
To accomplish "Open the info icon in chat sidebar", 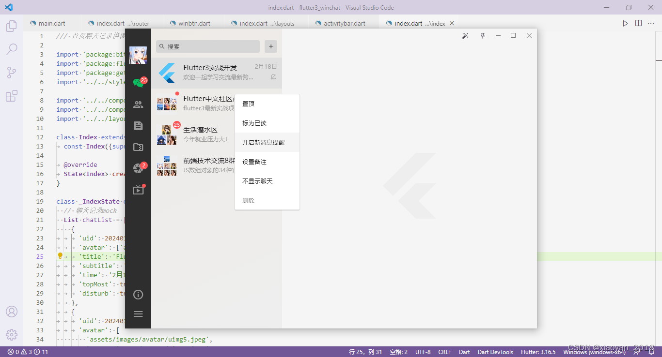I will tap(138, 295).
